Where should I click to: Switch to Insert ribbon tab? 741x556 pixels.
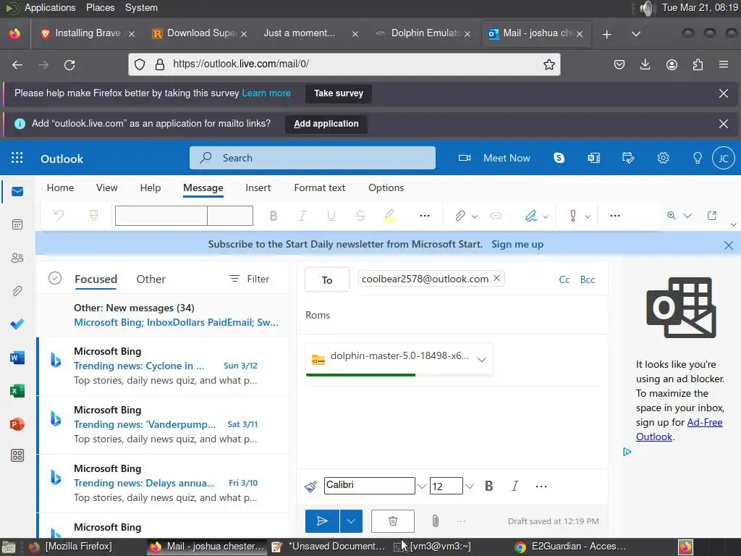[258, 188]
